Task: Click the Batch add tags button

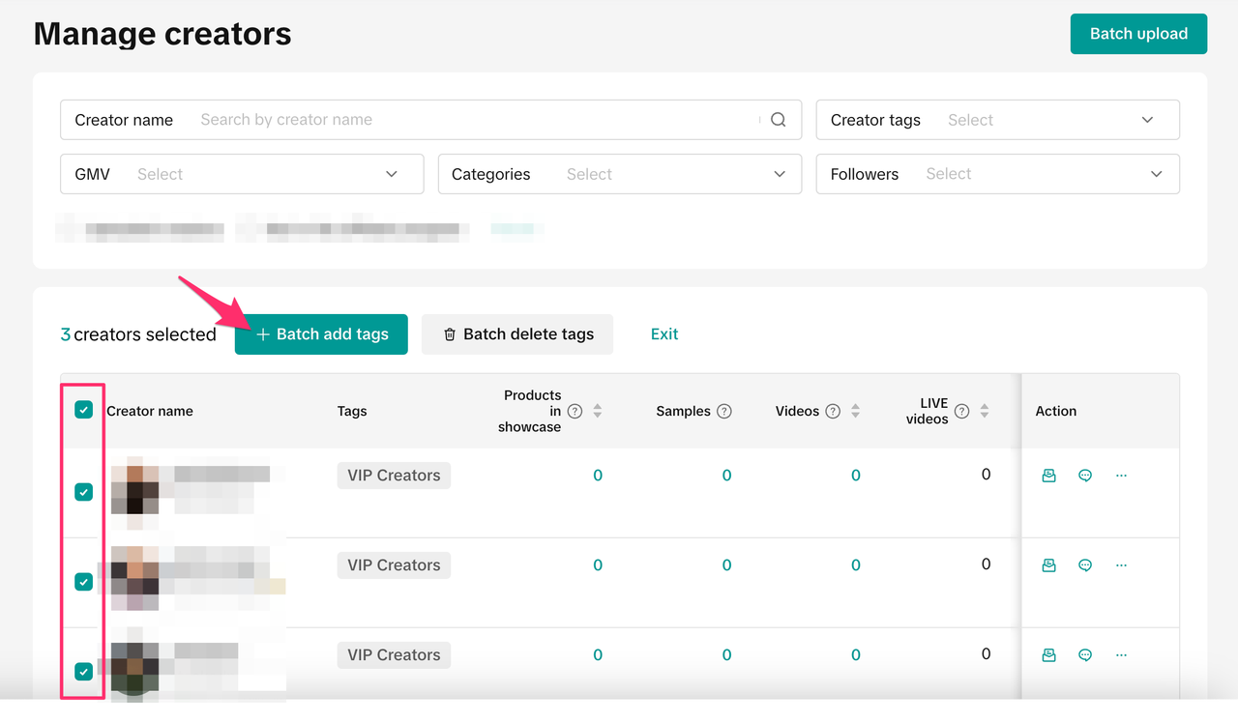Action: click(321, 334)
